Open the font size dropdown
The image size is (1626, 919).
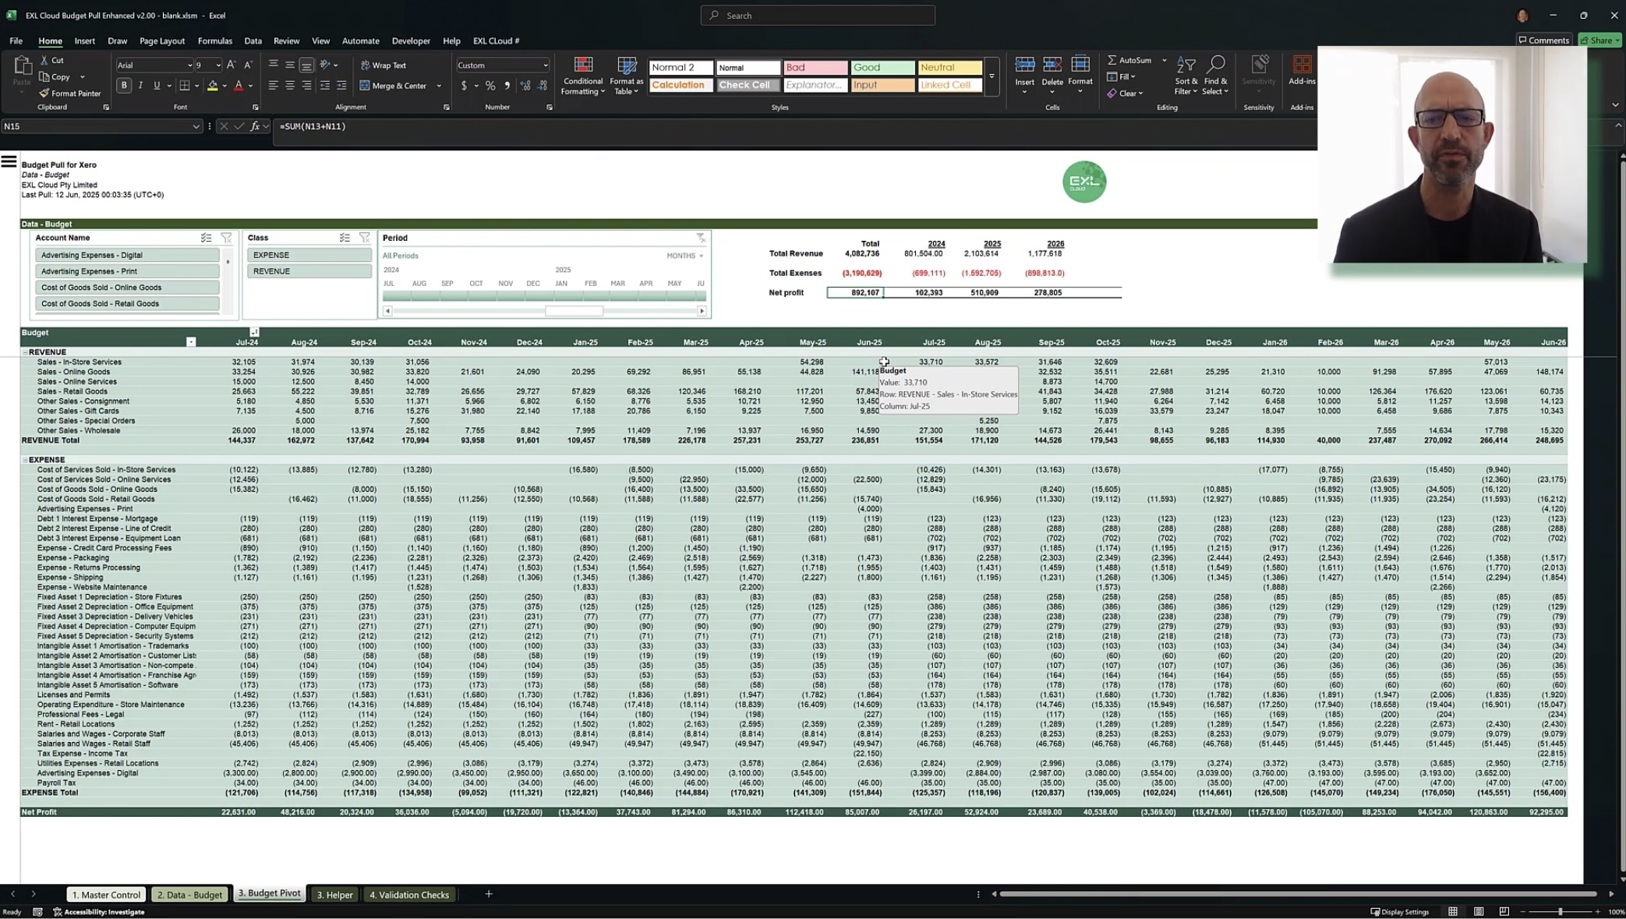point(217,65)
